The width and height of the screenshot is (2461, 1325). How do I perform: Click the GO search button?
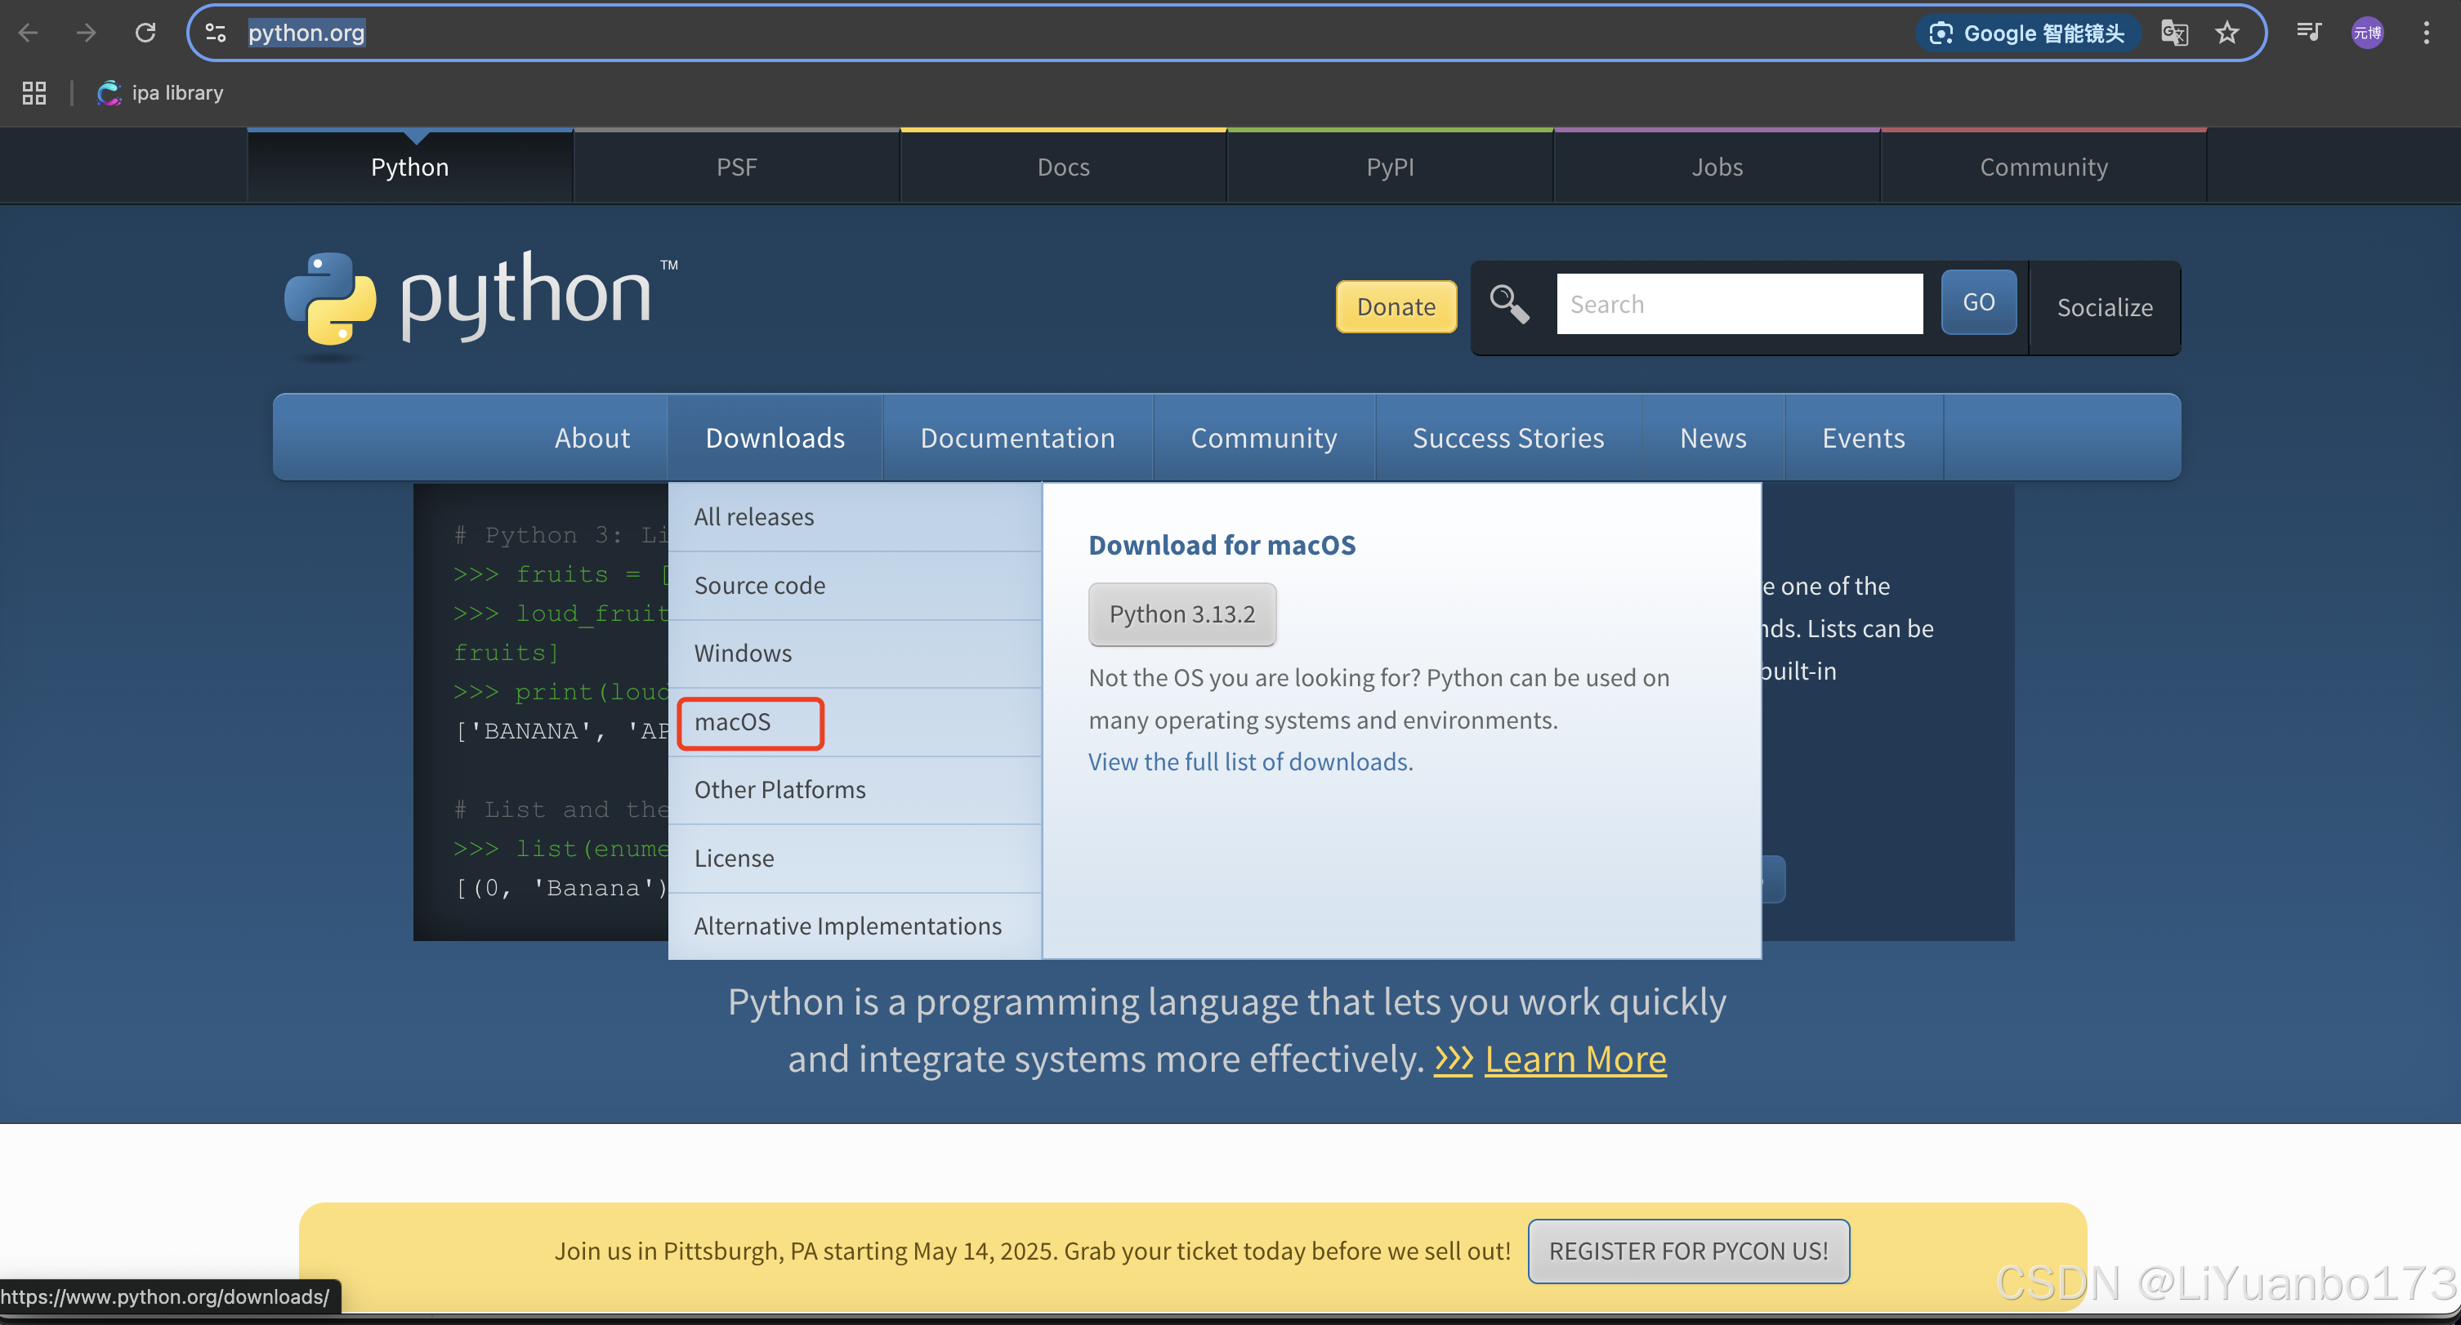coord(1979,302)
